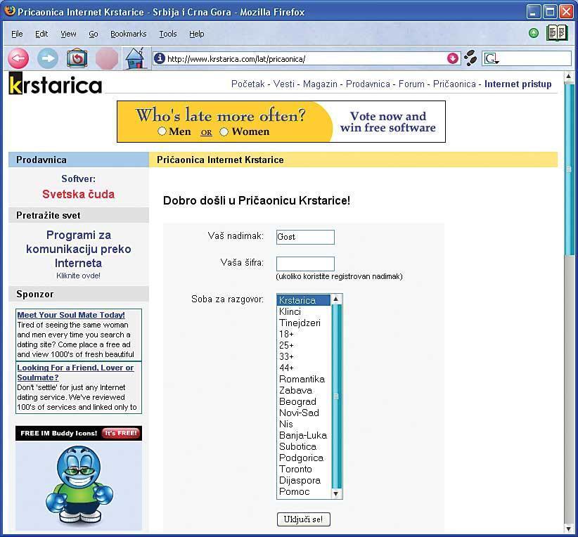Click the green throbber activity icon
The width and height of the screenshot is (578, 537).
[534, 33]
